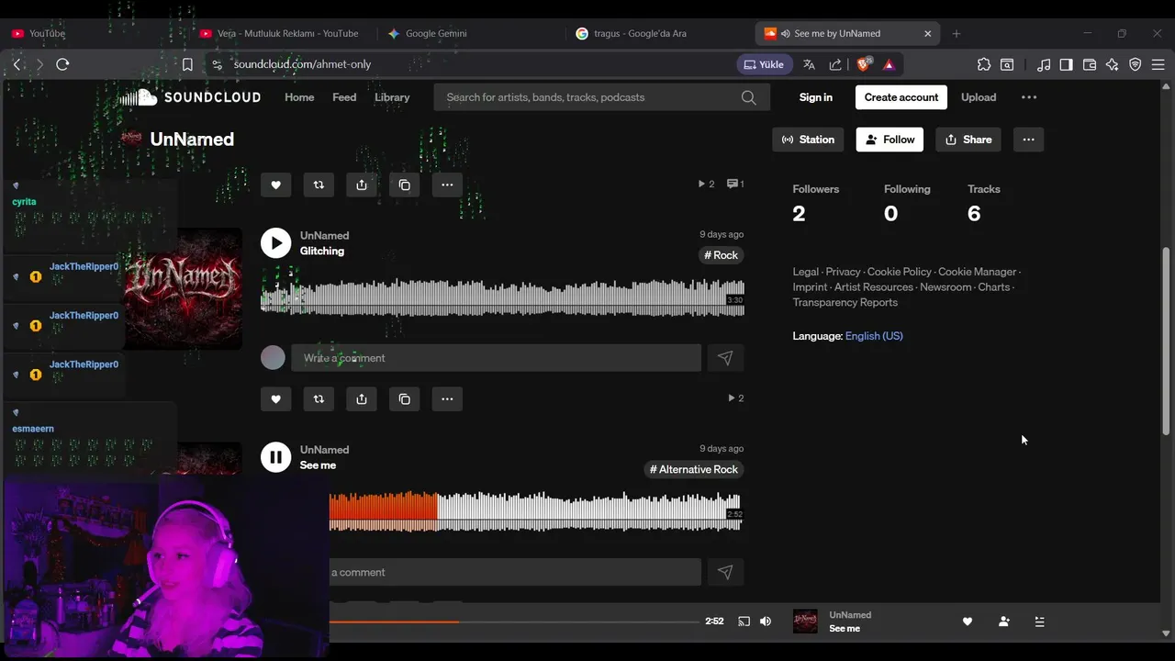This screenshot has width=1175, height=661.
Task: Bookmark this page
Action: click(x=187, y=64)
